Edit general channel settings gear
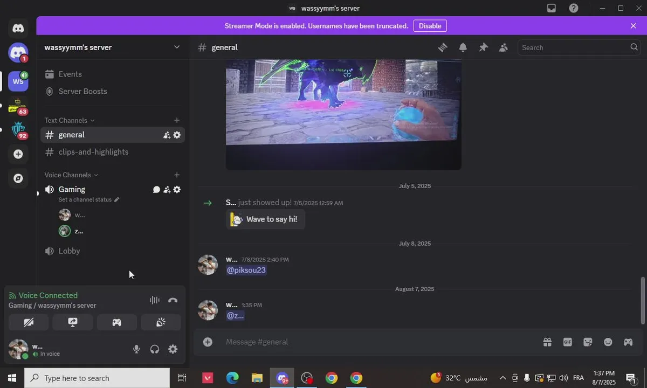This screenshot has height=388, width=647. [x=177, y=135]
